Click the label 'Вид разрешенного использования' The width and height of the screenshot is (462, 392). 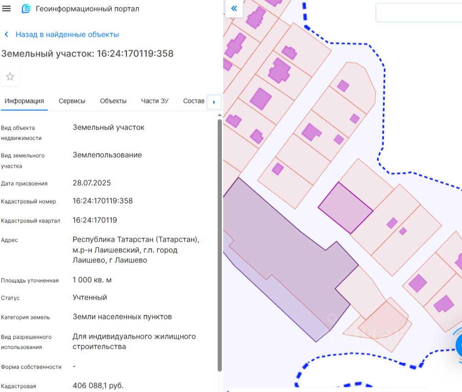26,342
